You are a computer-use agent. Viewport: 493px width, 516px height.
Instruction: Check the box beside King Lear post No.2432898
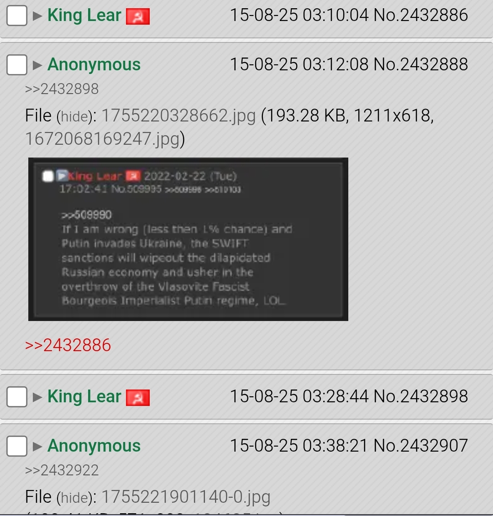coord(17,396)
